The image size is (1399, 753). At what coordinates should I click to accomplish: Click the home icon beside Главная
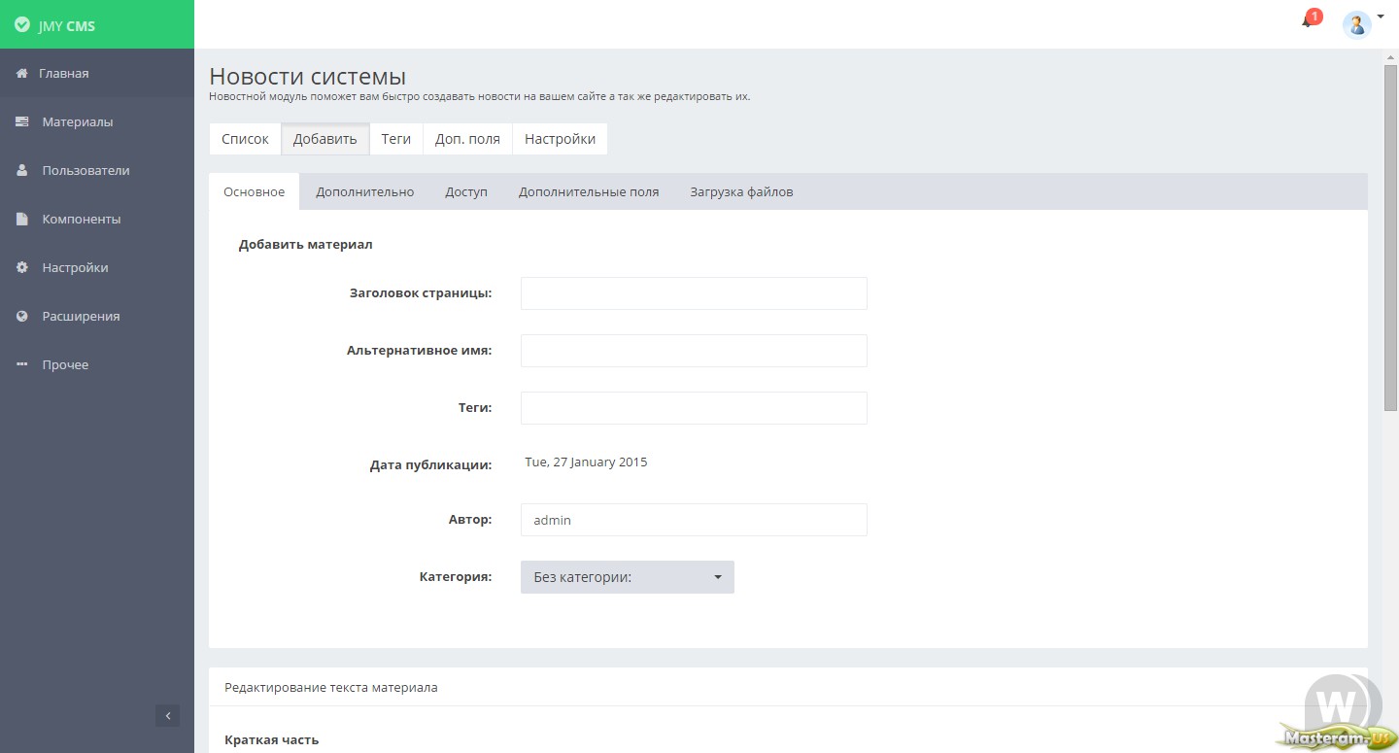[x=21, y=74]
